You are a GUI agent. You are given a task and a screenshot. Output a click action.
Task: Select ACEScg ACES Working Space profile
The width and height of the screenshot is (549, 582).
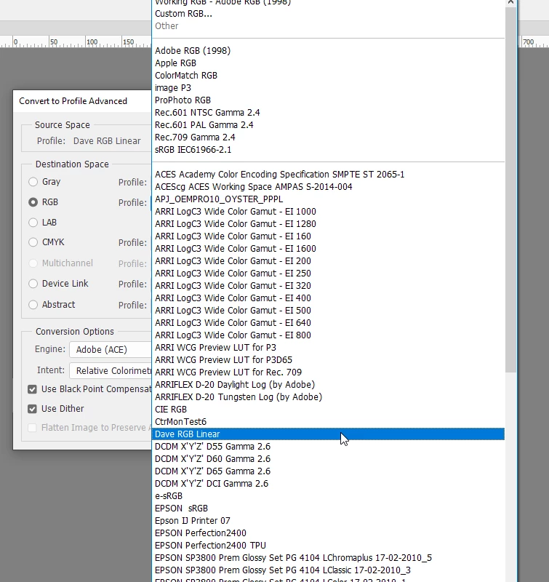pyautogui.click(x=328, y=187)
